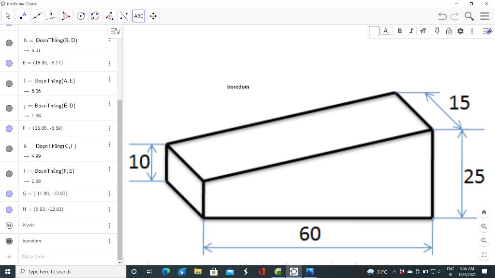
Task: Select the Move Graphics View tool
Action: (153, 16)
